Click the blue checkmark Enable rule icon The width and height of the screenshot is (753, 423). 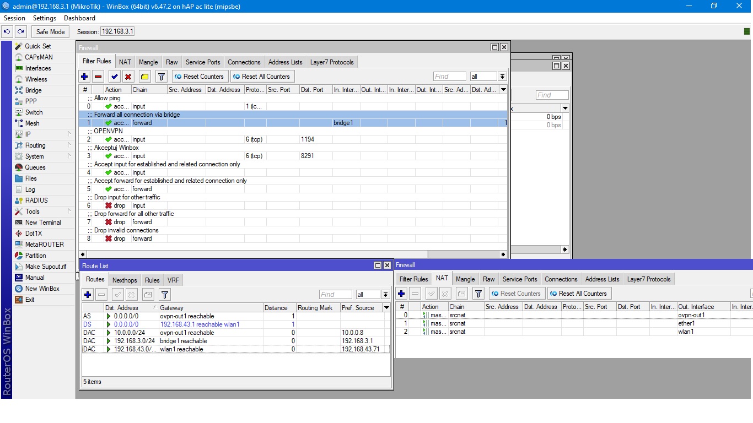[x=114, y=77]
